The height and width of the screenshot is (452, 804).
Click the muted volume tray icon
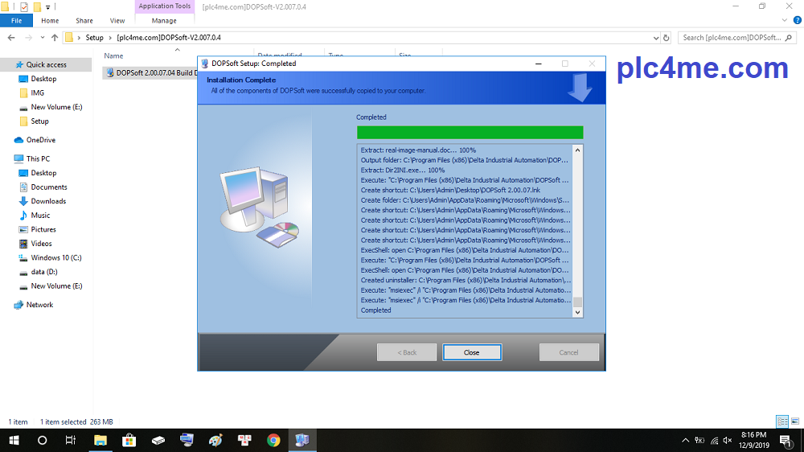pos(727,440)
